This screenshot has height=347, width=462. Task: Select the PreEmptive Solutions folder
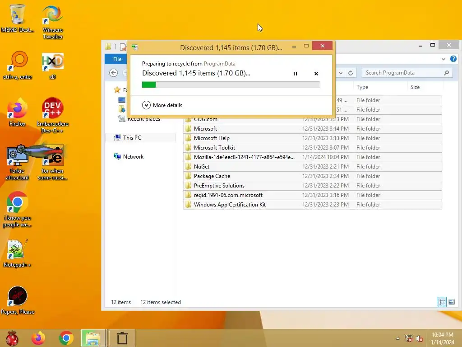pos(312,186)
